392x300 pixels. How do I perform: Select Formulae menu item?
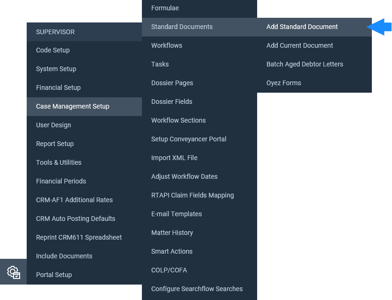pyautogui.click(x=199, y=8)
